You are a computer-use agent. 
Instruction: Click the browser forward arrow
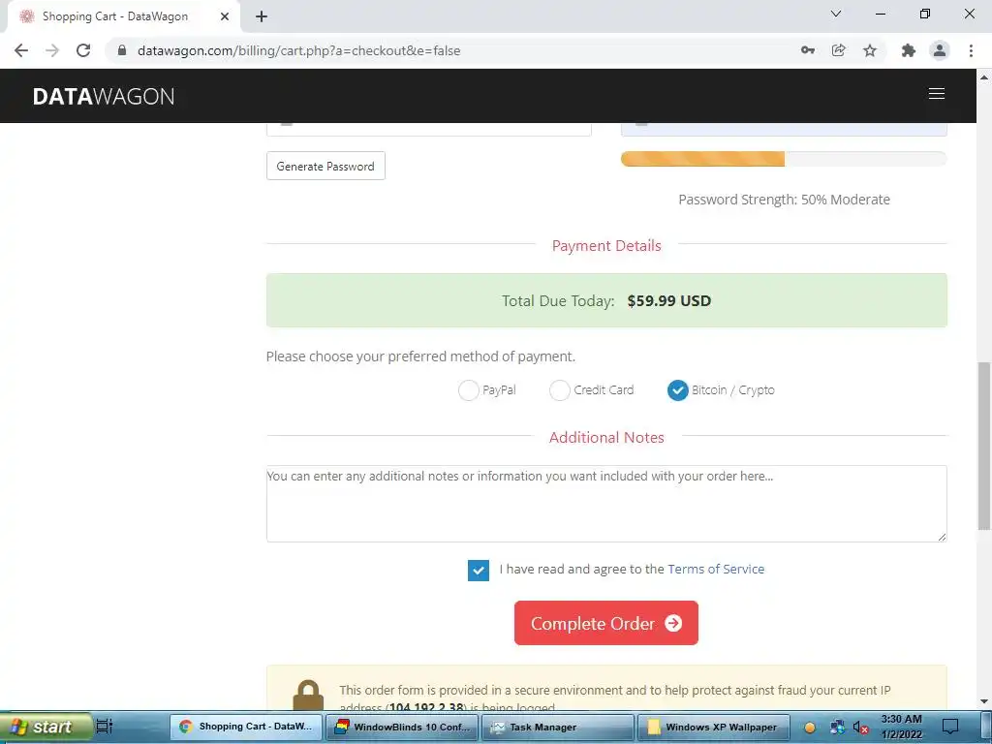pos(52,50)
